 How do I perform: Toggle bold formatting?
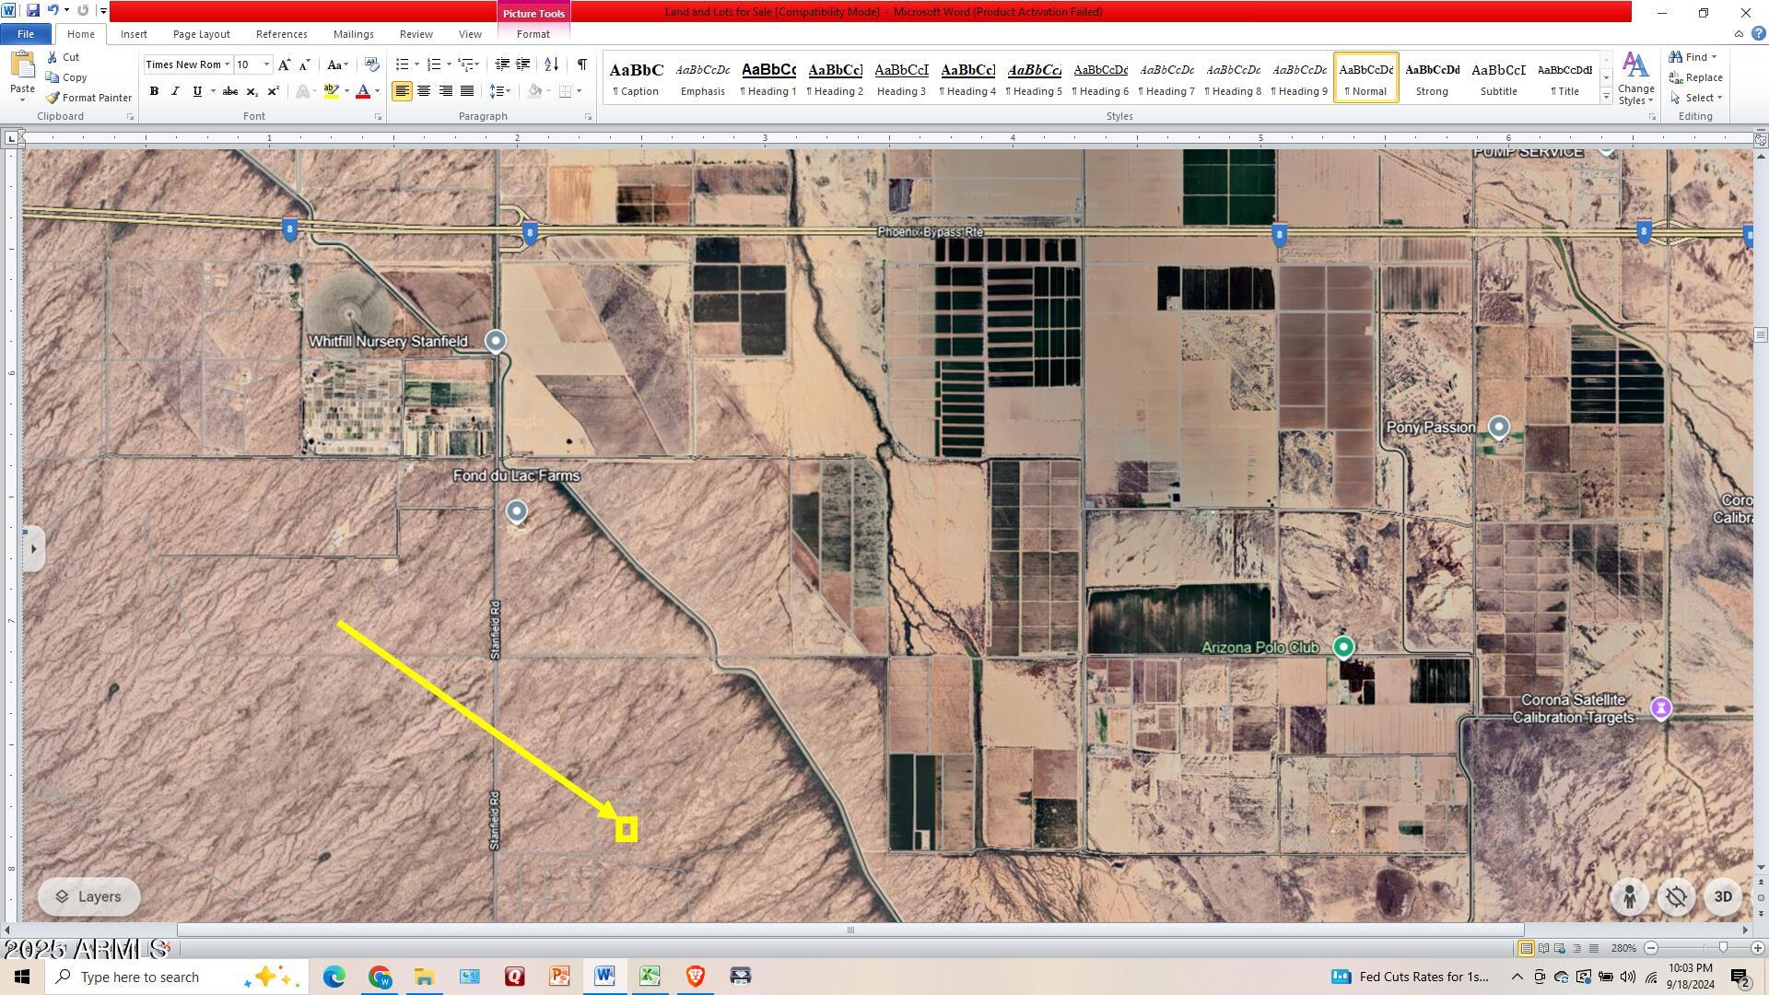tap(154, 91)
